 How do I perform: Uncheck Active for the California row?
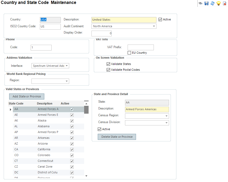click(72, 150)
